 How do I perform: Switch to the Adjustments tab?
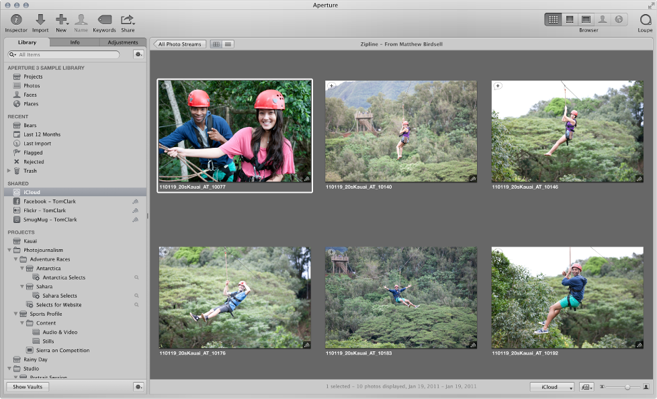coord(122,42)
